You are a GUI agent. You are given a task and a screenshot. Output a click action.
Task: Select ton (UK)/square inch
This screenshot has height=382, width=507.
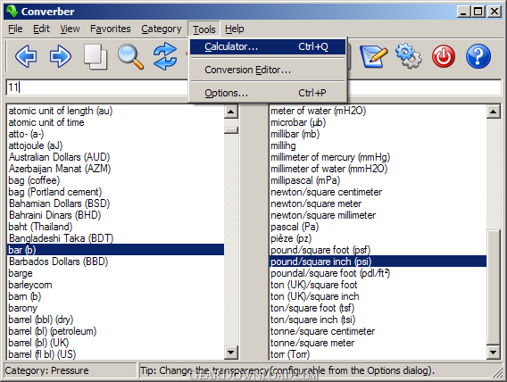point(314,296)
